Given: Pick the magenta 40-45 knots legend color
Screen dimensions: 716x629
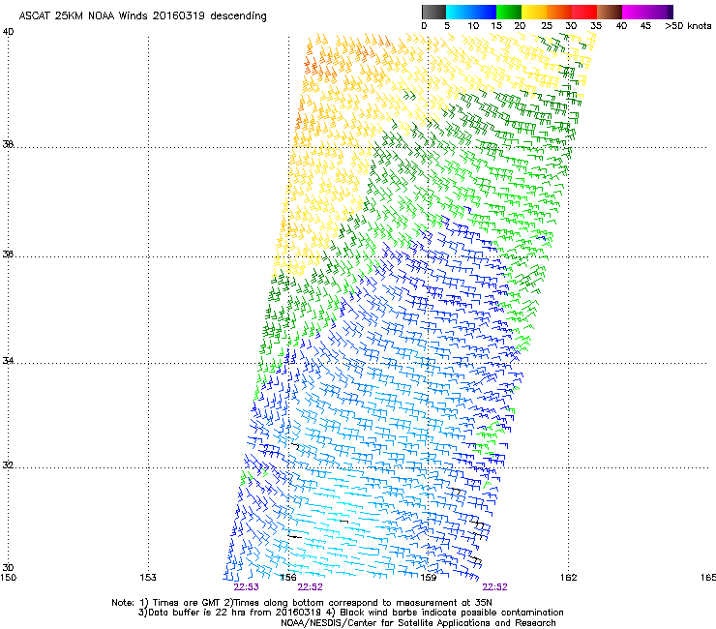Looking at the screenshot, I should [x=635, y=12].
